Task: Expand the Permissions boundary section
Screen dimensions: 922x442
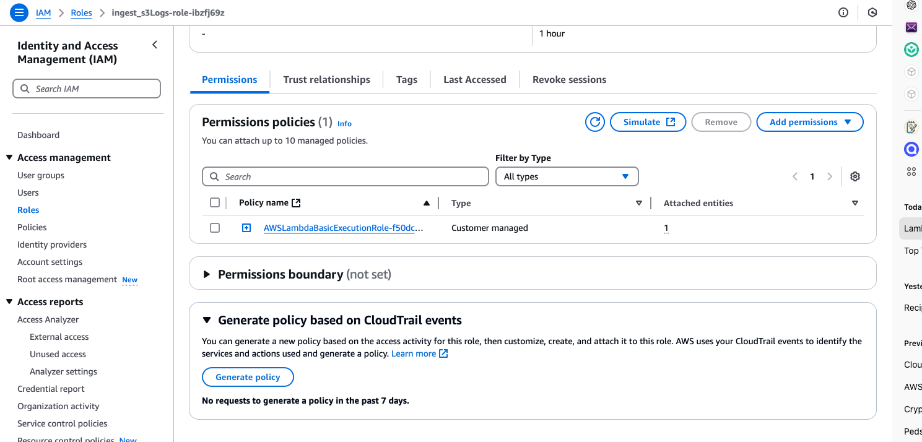Action: tap(207, 274)
